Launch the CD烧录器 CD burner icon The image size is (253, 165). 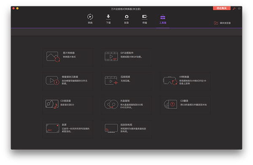click(x=52, y=104)
